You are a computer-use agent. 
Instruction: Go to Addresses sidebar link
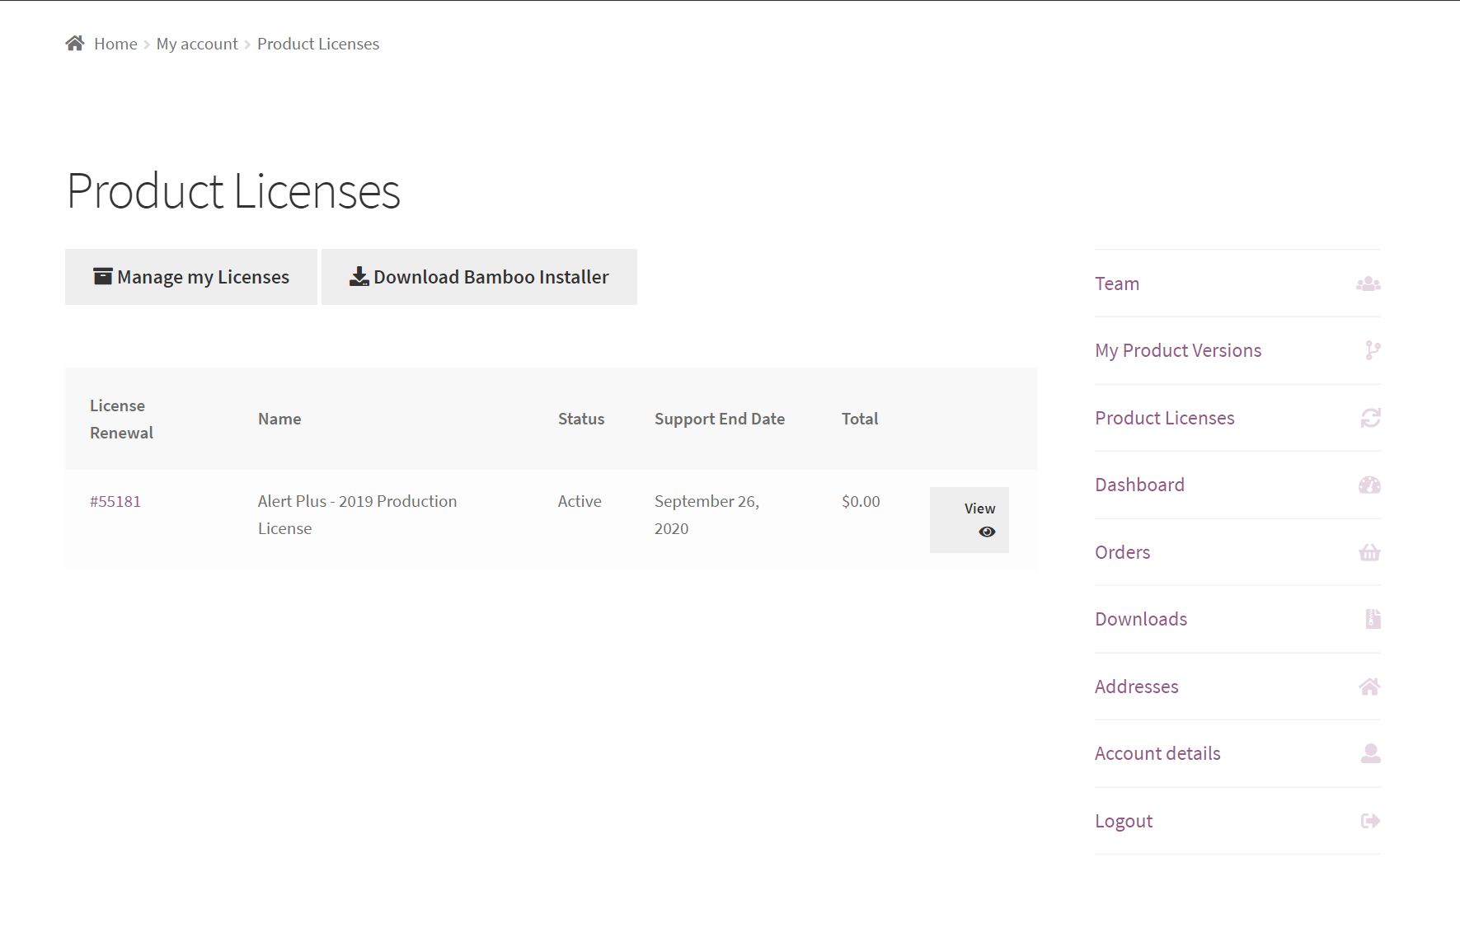tap(1137, 687)
